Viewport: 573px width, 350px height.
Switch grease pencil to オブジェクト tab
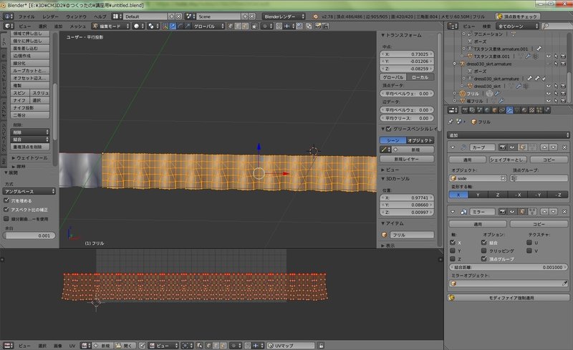(x=420, y=140)
